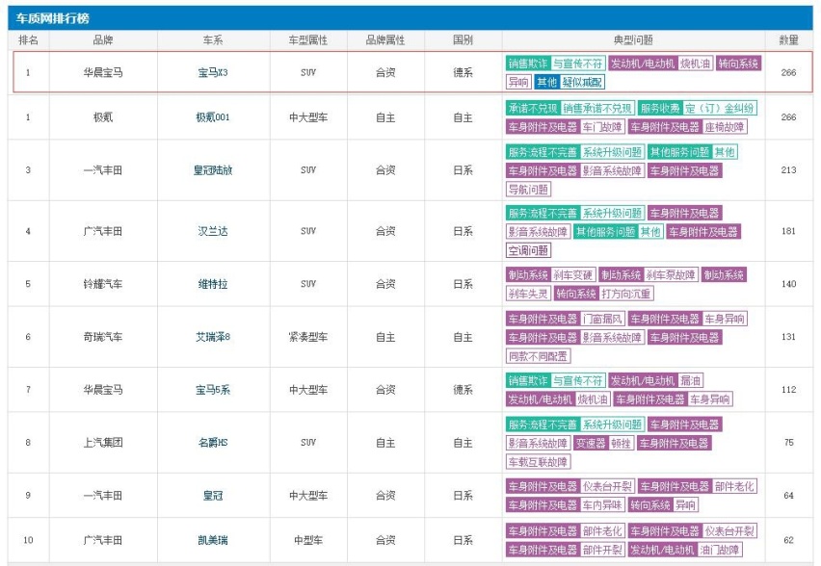Click count 266 in the 极氪001 row
Image resolution: width=821 pixels, height=566 pixels.
tap(788, 117)
